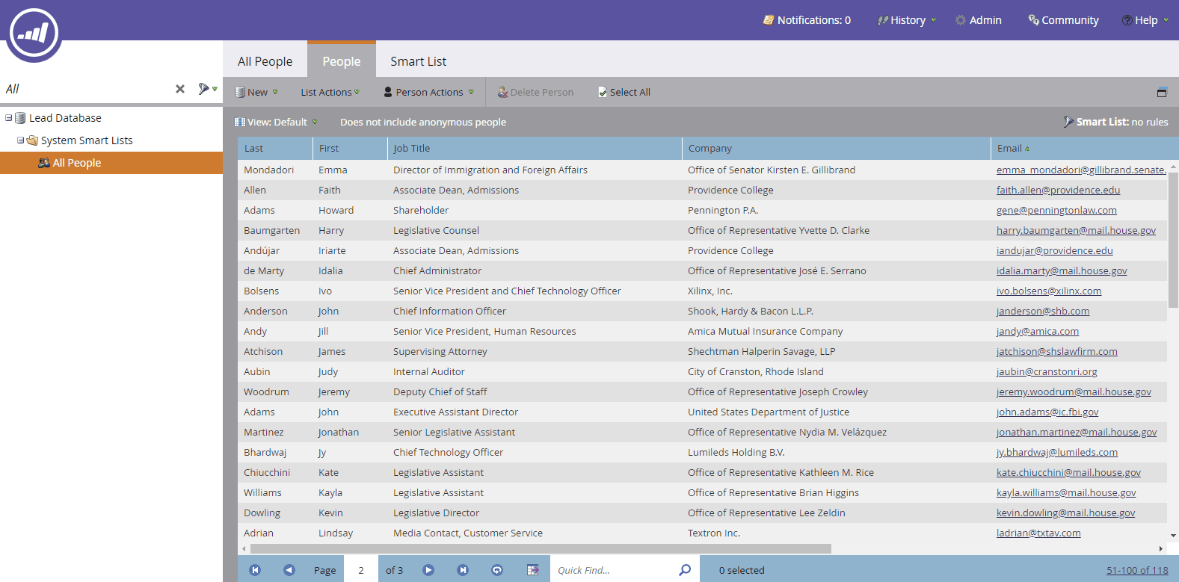Click the tree search field showing All
1179x582 pixels.
[86, 89]
